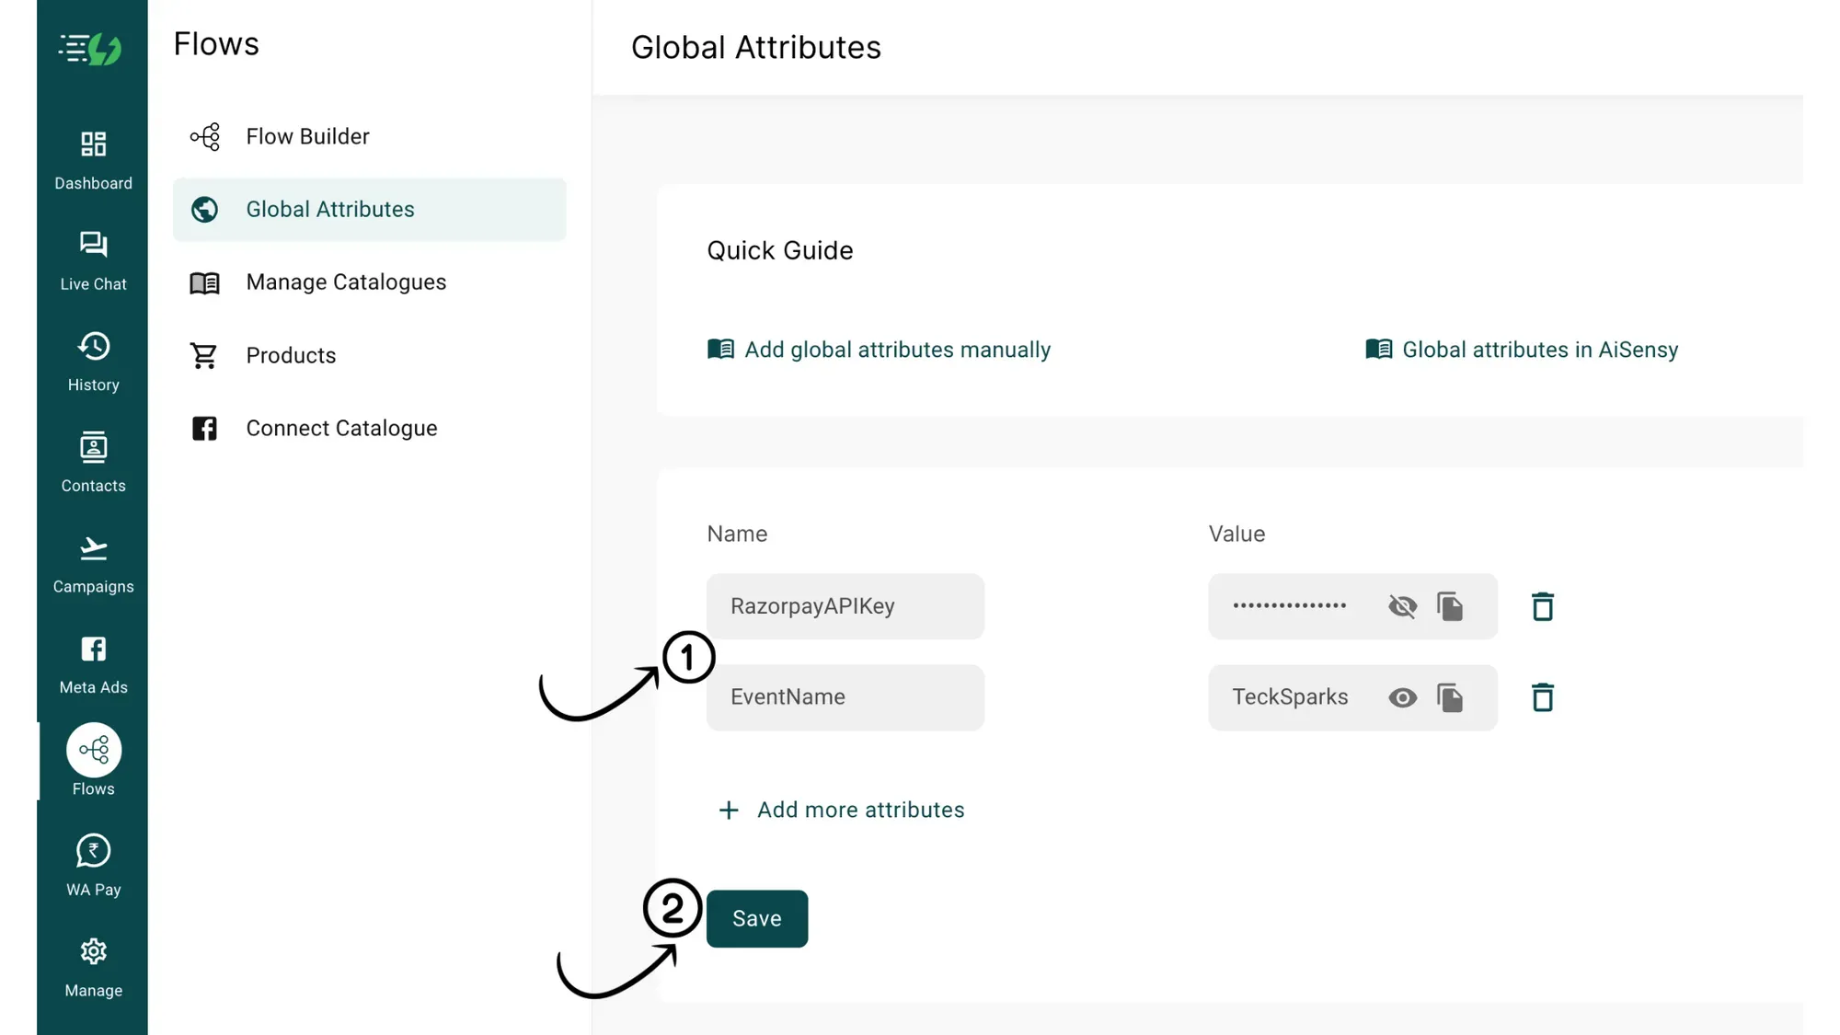Copy the TeckSparks value
This screenshot has width=1840, height=1035.
[x=1451, y=697]
